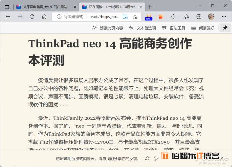Refresh the current page

[32, 17]
